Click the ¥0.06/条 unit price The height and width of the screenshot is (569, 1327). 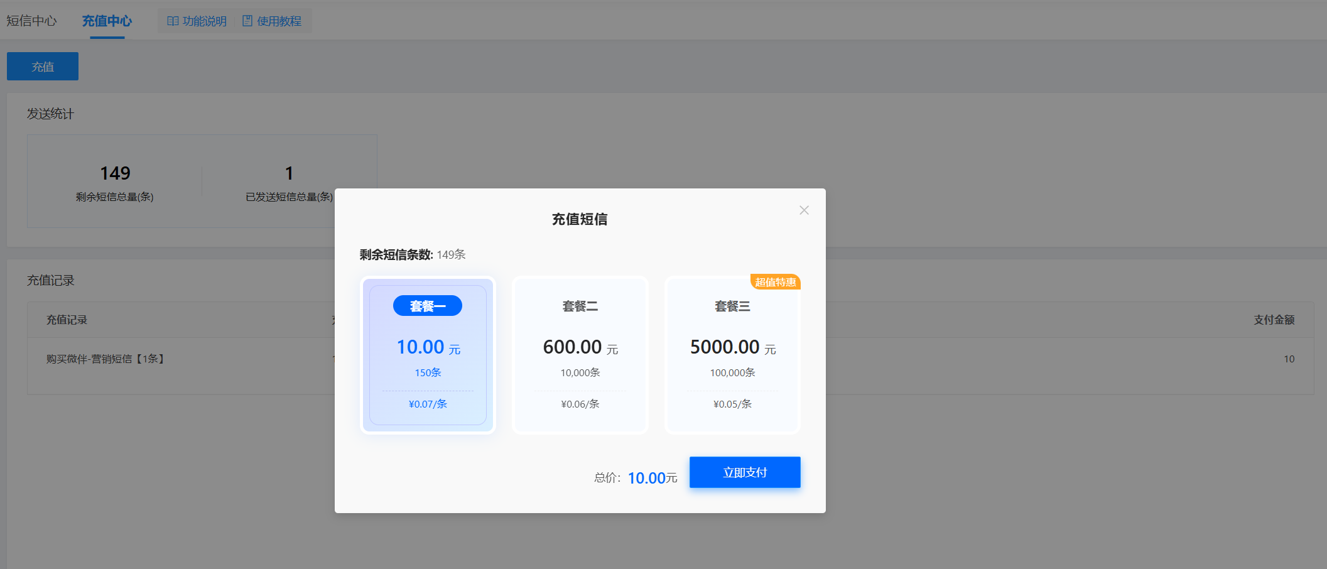point(580,404)
